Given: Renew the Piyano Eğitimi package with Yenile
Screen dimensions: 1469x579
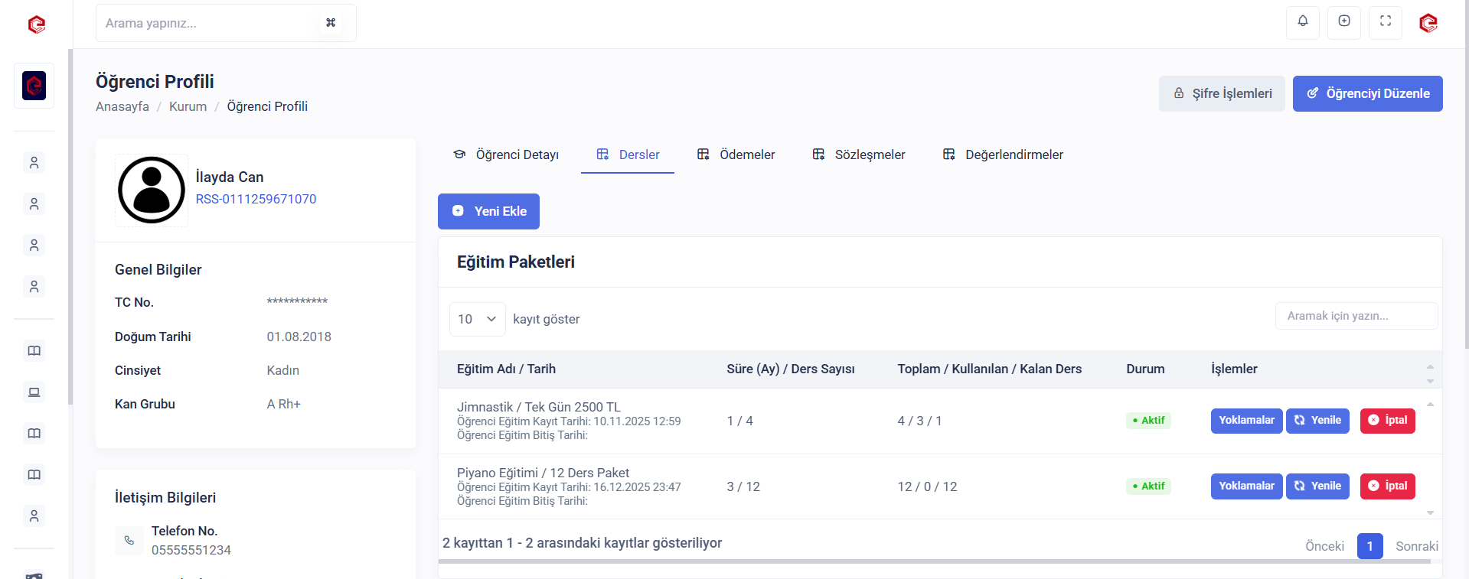Looking at the screenshot, I should point(1317,486).
